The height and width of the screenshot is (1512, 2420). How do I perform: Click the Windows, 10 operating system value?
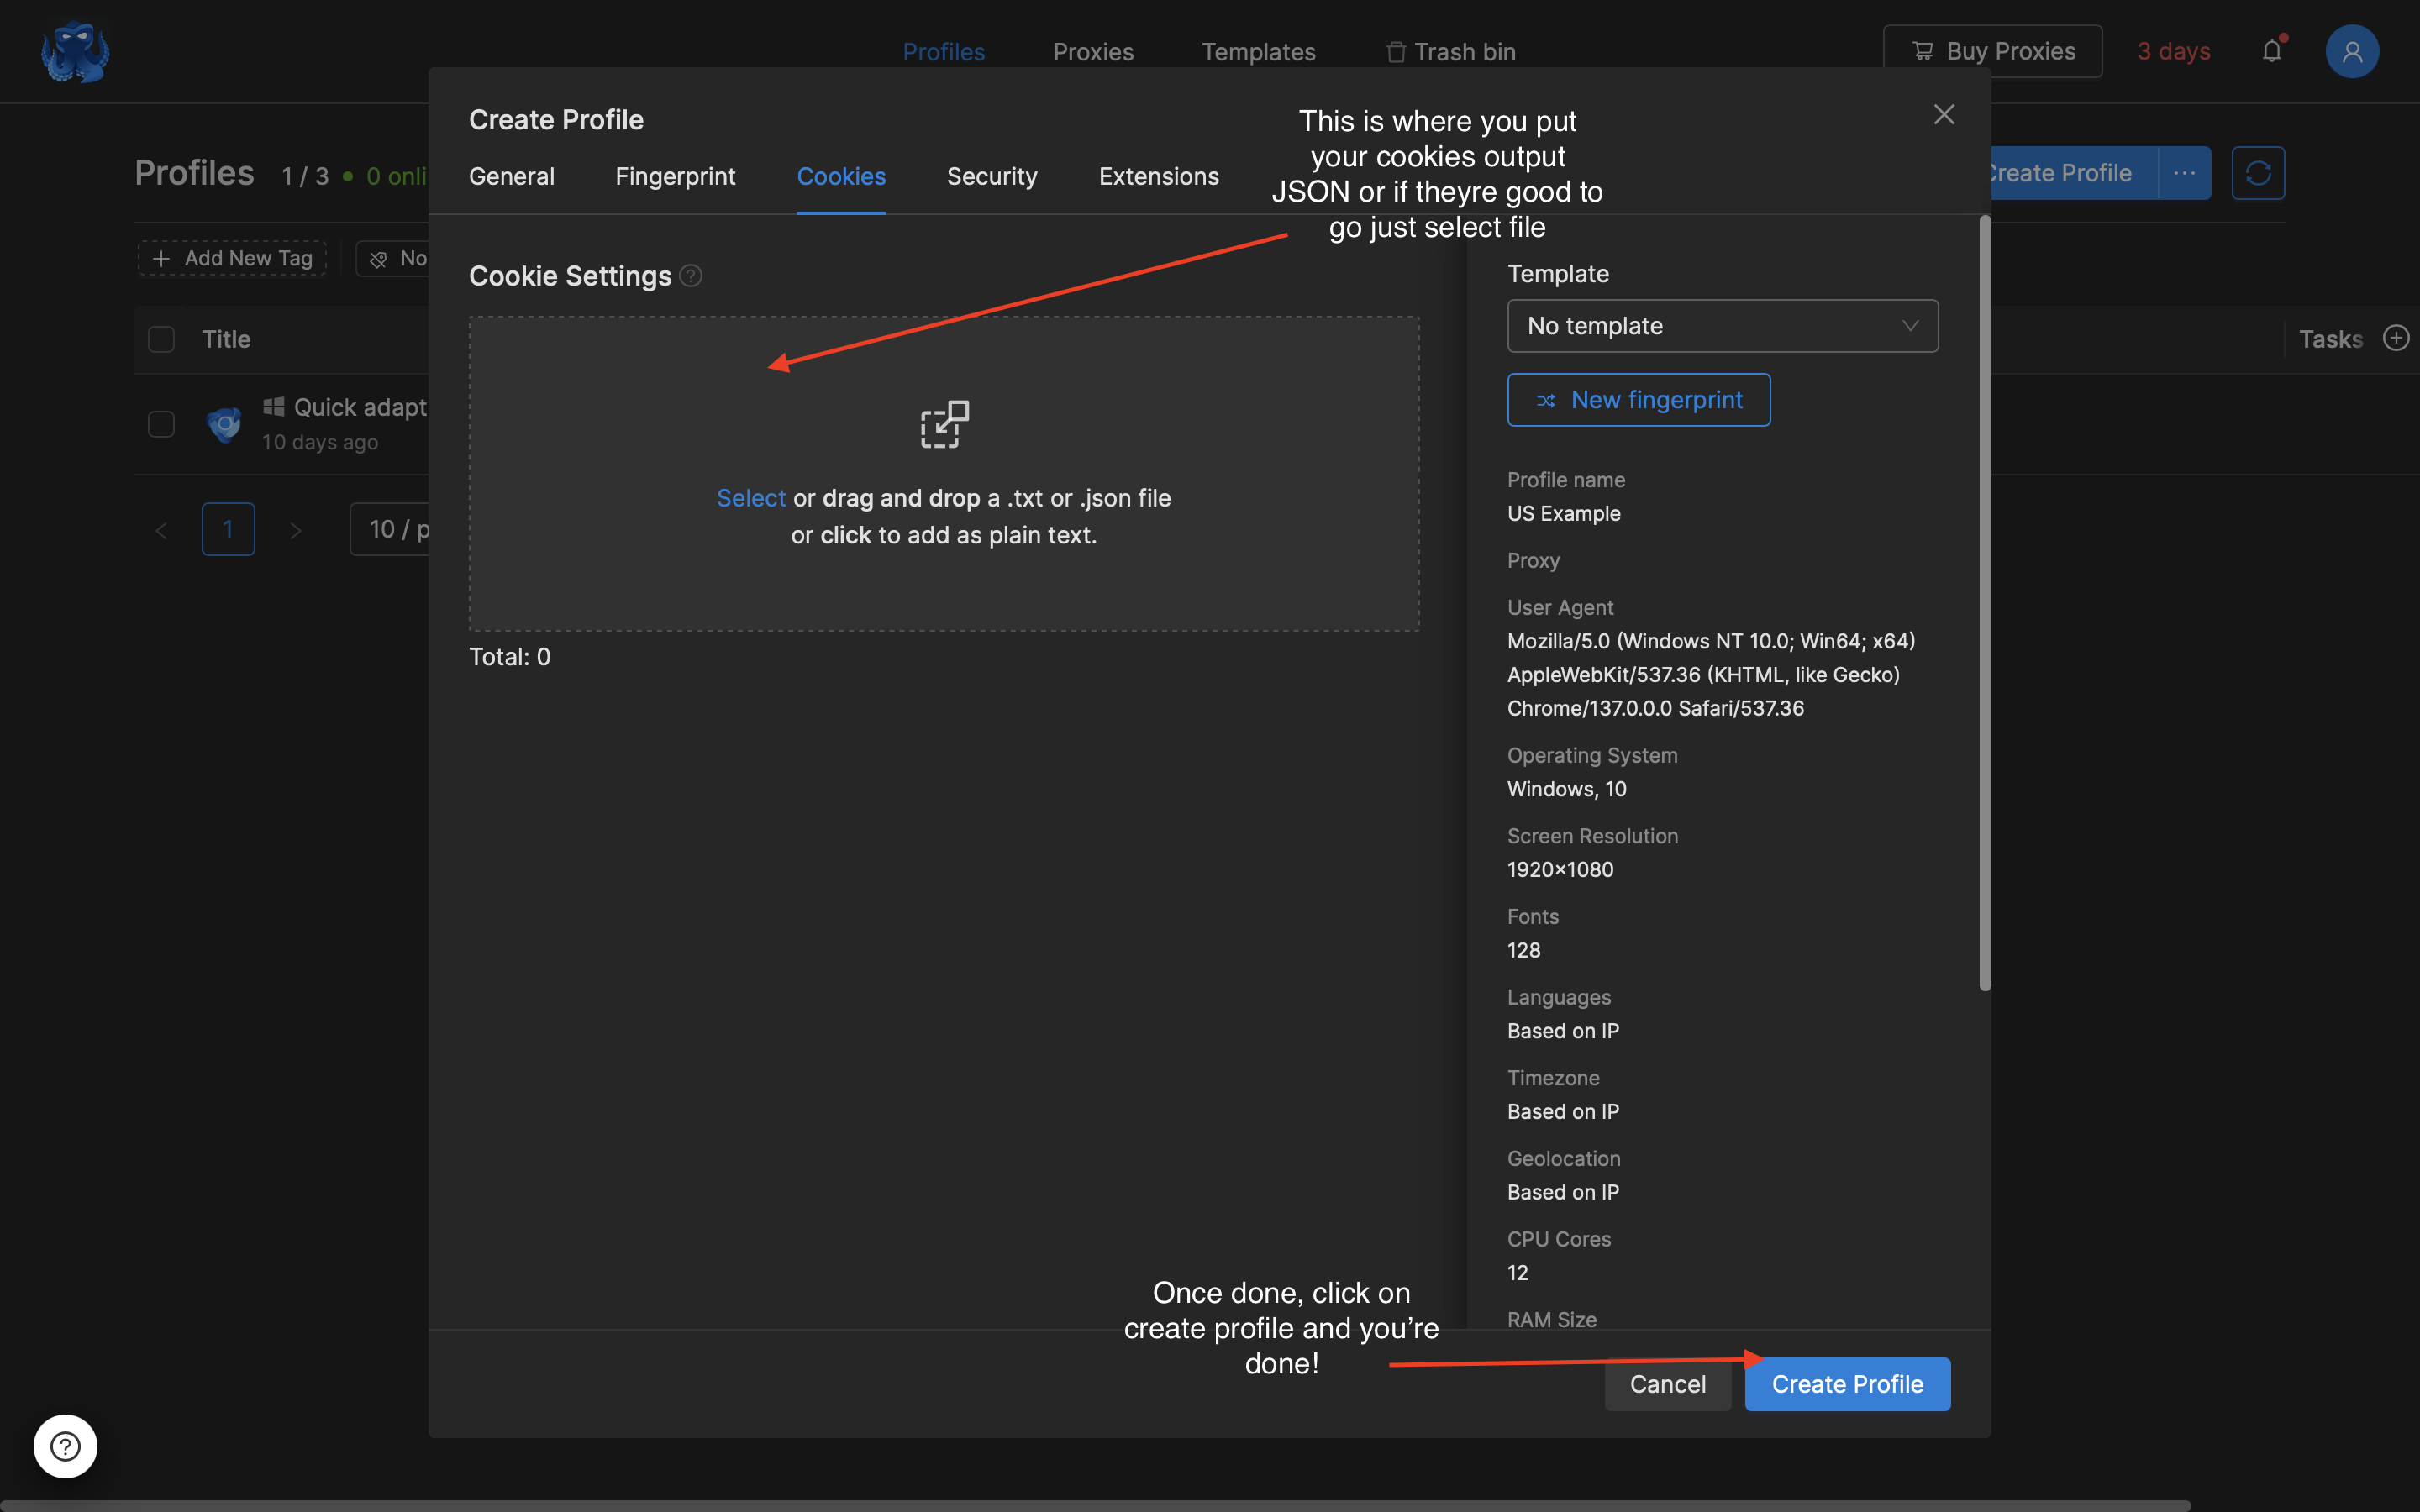click(x=1566, y=789)
